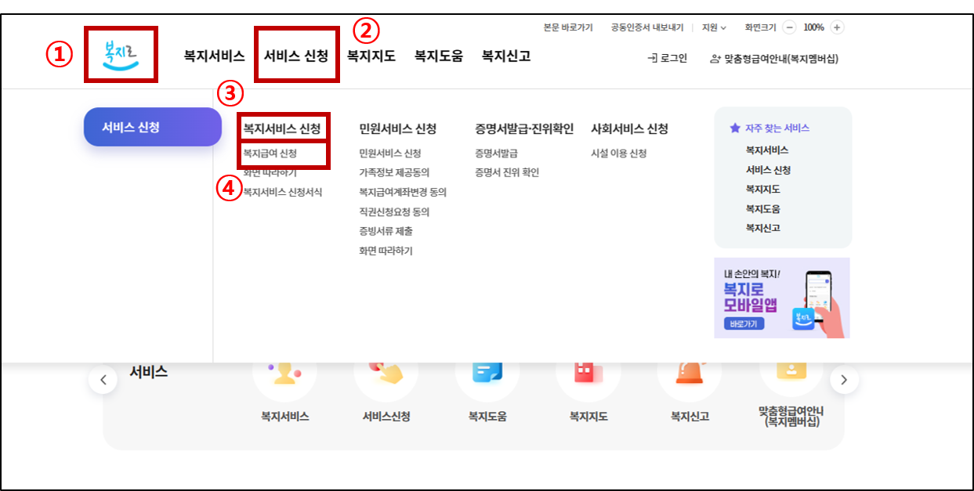Click the 공동인증서 내보내기 link

(x=646, y=26)
